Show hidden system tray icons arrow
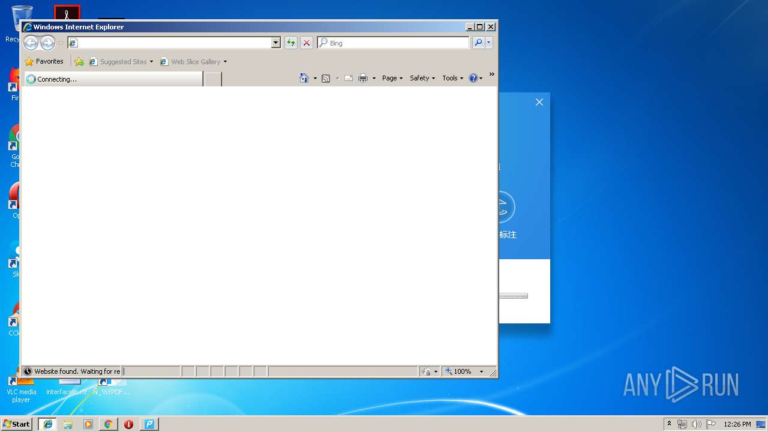 (x=669, y=424)
